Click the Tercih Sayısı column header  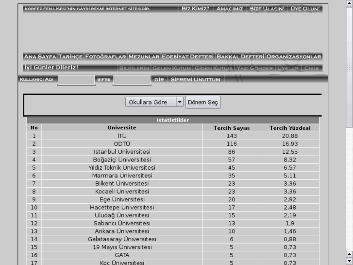[x=232, y=128]
